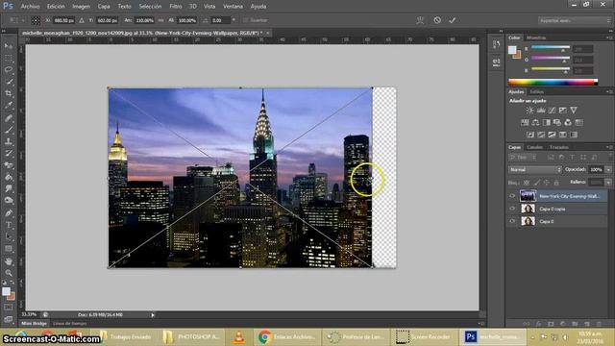Toggle lock image pixels

[536, 183]
